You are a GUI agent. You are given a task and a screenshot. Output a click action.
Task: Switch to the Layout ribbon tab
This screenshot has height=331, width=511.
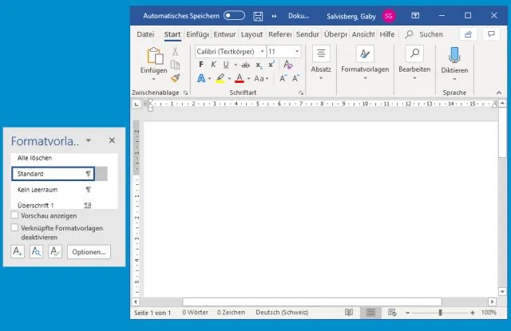point(252,34)
